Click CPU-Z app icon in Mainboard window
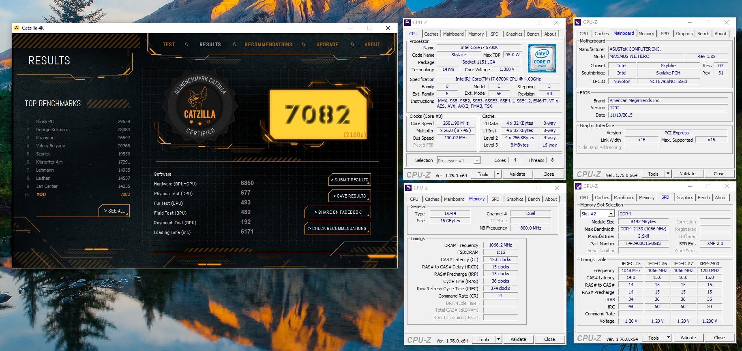 click(578, 22)
